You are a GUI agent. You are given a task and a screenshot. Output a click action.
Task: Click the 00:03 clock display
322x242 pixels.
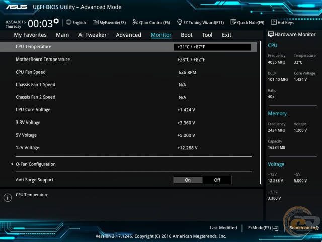[x=40, y=24]
